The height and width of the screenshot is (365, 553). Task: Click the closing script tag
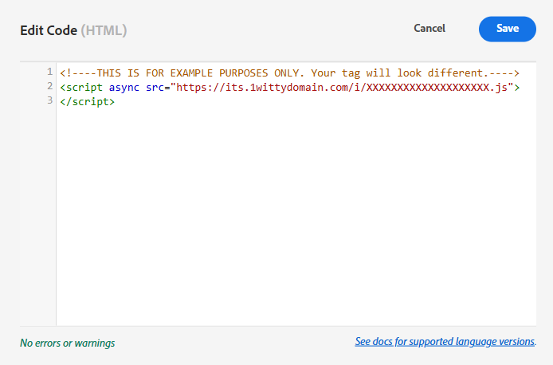87,101
